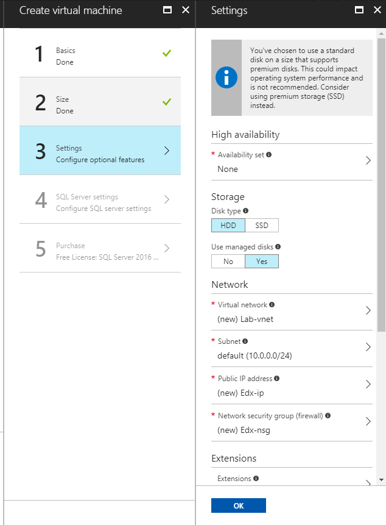Click the green checkmark on Basics step
Image resolution: width=386 pixels, height=525 pixels.
click(x=167, y=53)
